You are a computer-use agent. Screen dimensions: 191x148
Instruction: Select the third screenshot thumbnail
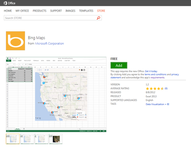41,139
